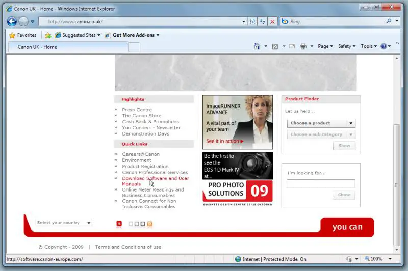Click the 100% zoom level button

click(x=373, y=259)
